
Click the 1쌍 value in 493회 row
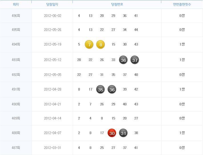[182, 60]
